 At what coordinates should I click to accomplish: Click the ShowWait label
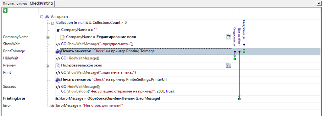[x=12, y=44]
